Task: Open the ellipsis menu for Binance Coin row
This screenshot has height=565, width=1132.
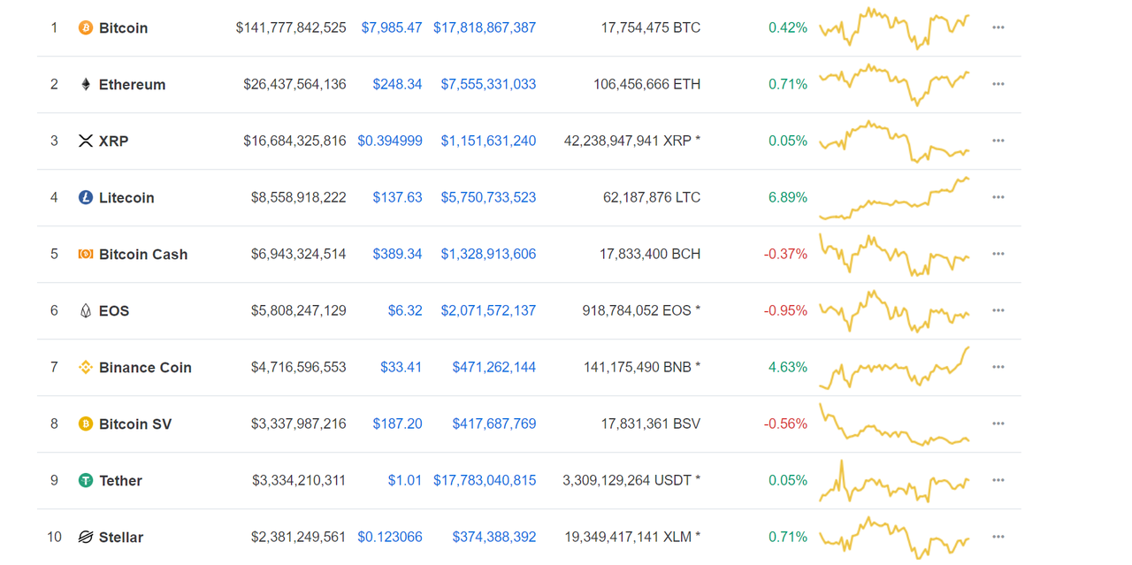Action: click(x=998, y=367)
